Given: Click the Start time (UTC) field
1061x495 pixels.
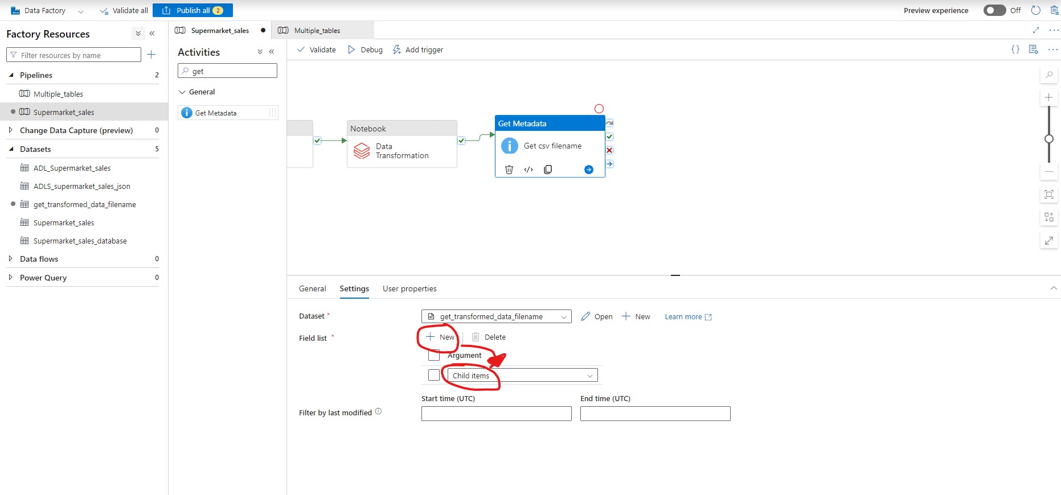Looking at the screenshot, I should pyautogui.click(x=497, y=414).
